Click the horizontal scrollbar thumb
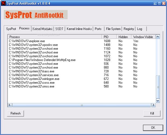 tap(82, 105)
